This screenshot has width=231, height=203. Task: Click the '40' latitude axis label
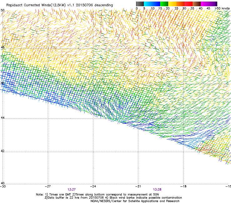pyautogui.click(x=2, y=183)
